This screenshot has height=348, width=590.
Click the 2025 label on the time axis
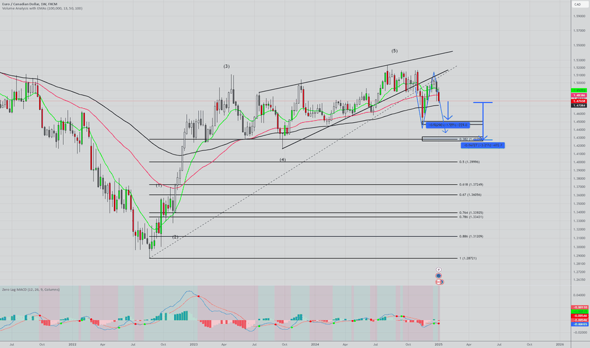point(438,344)
